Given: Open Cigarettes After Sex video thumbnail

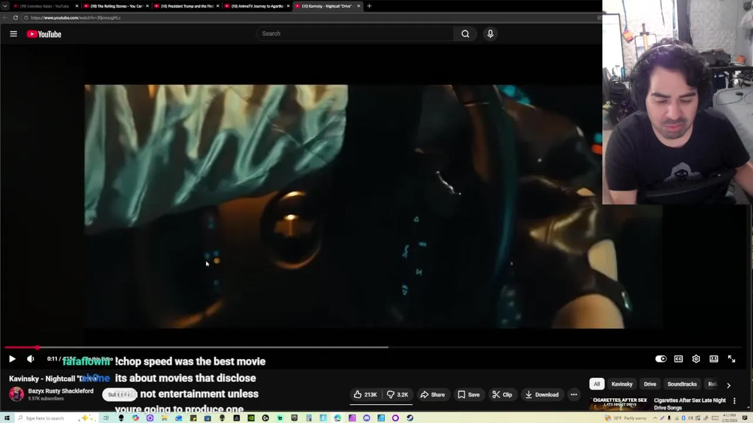Looking at the screenshot, I should [620, 405].
